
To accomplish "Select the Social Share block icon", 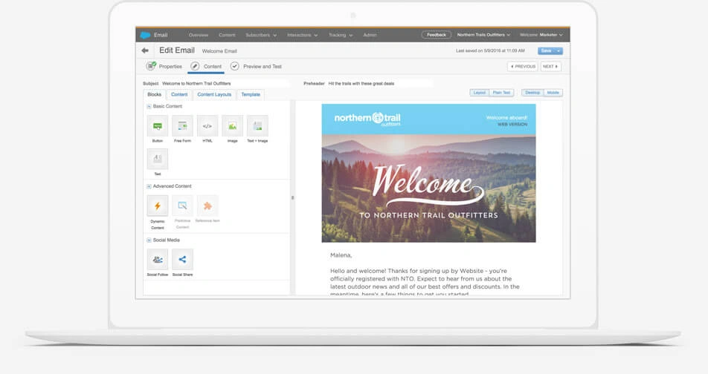I will click(182, 260).
